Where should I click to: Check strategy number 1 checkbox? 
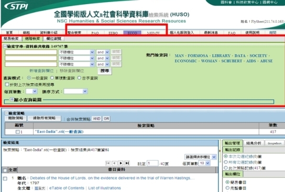coord(17,132)
